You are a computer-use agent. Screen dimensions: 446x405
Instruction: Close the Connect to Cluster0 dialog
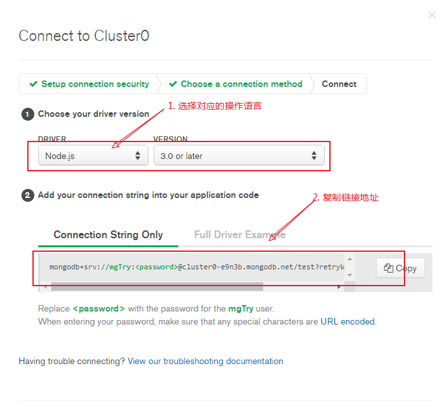pyautogui.click(x=432, y=15)
